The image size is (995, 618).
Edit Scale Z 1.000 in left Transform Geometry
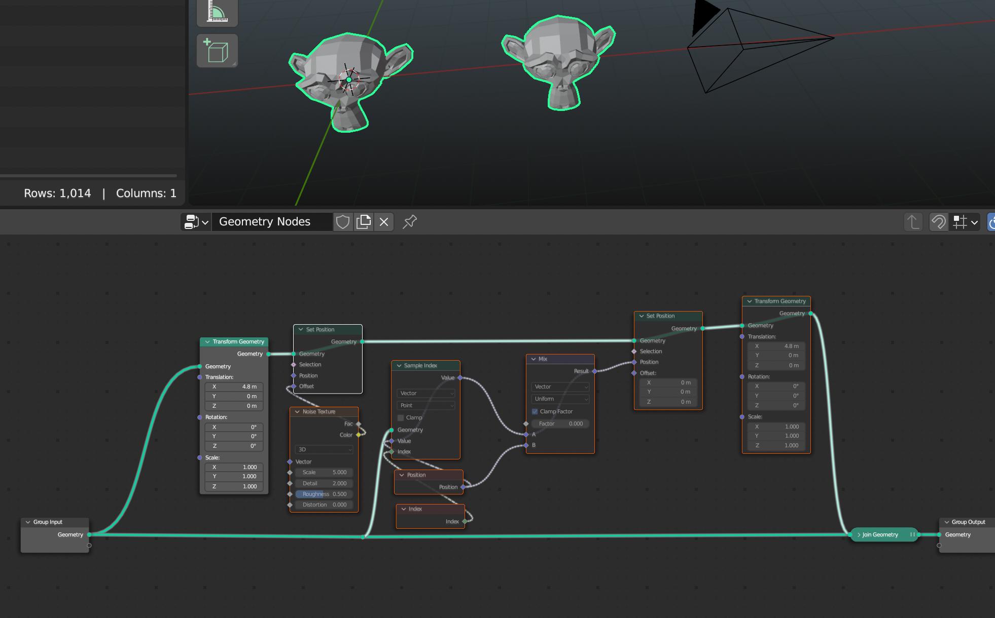[234, 487]
